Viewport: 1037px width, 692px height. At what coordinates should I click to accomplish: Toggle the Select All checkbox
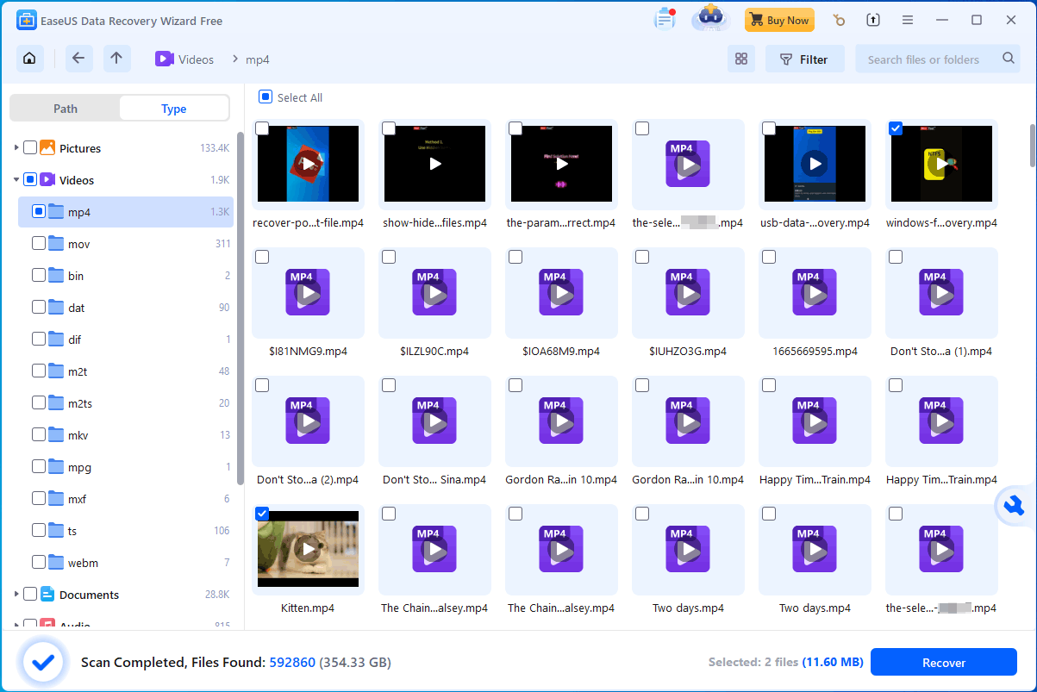[265, 97]
